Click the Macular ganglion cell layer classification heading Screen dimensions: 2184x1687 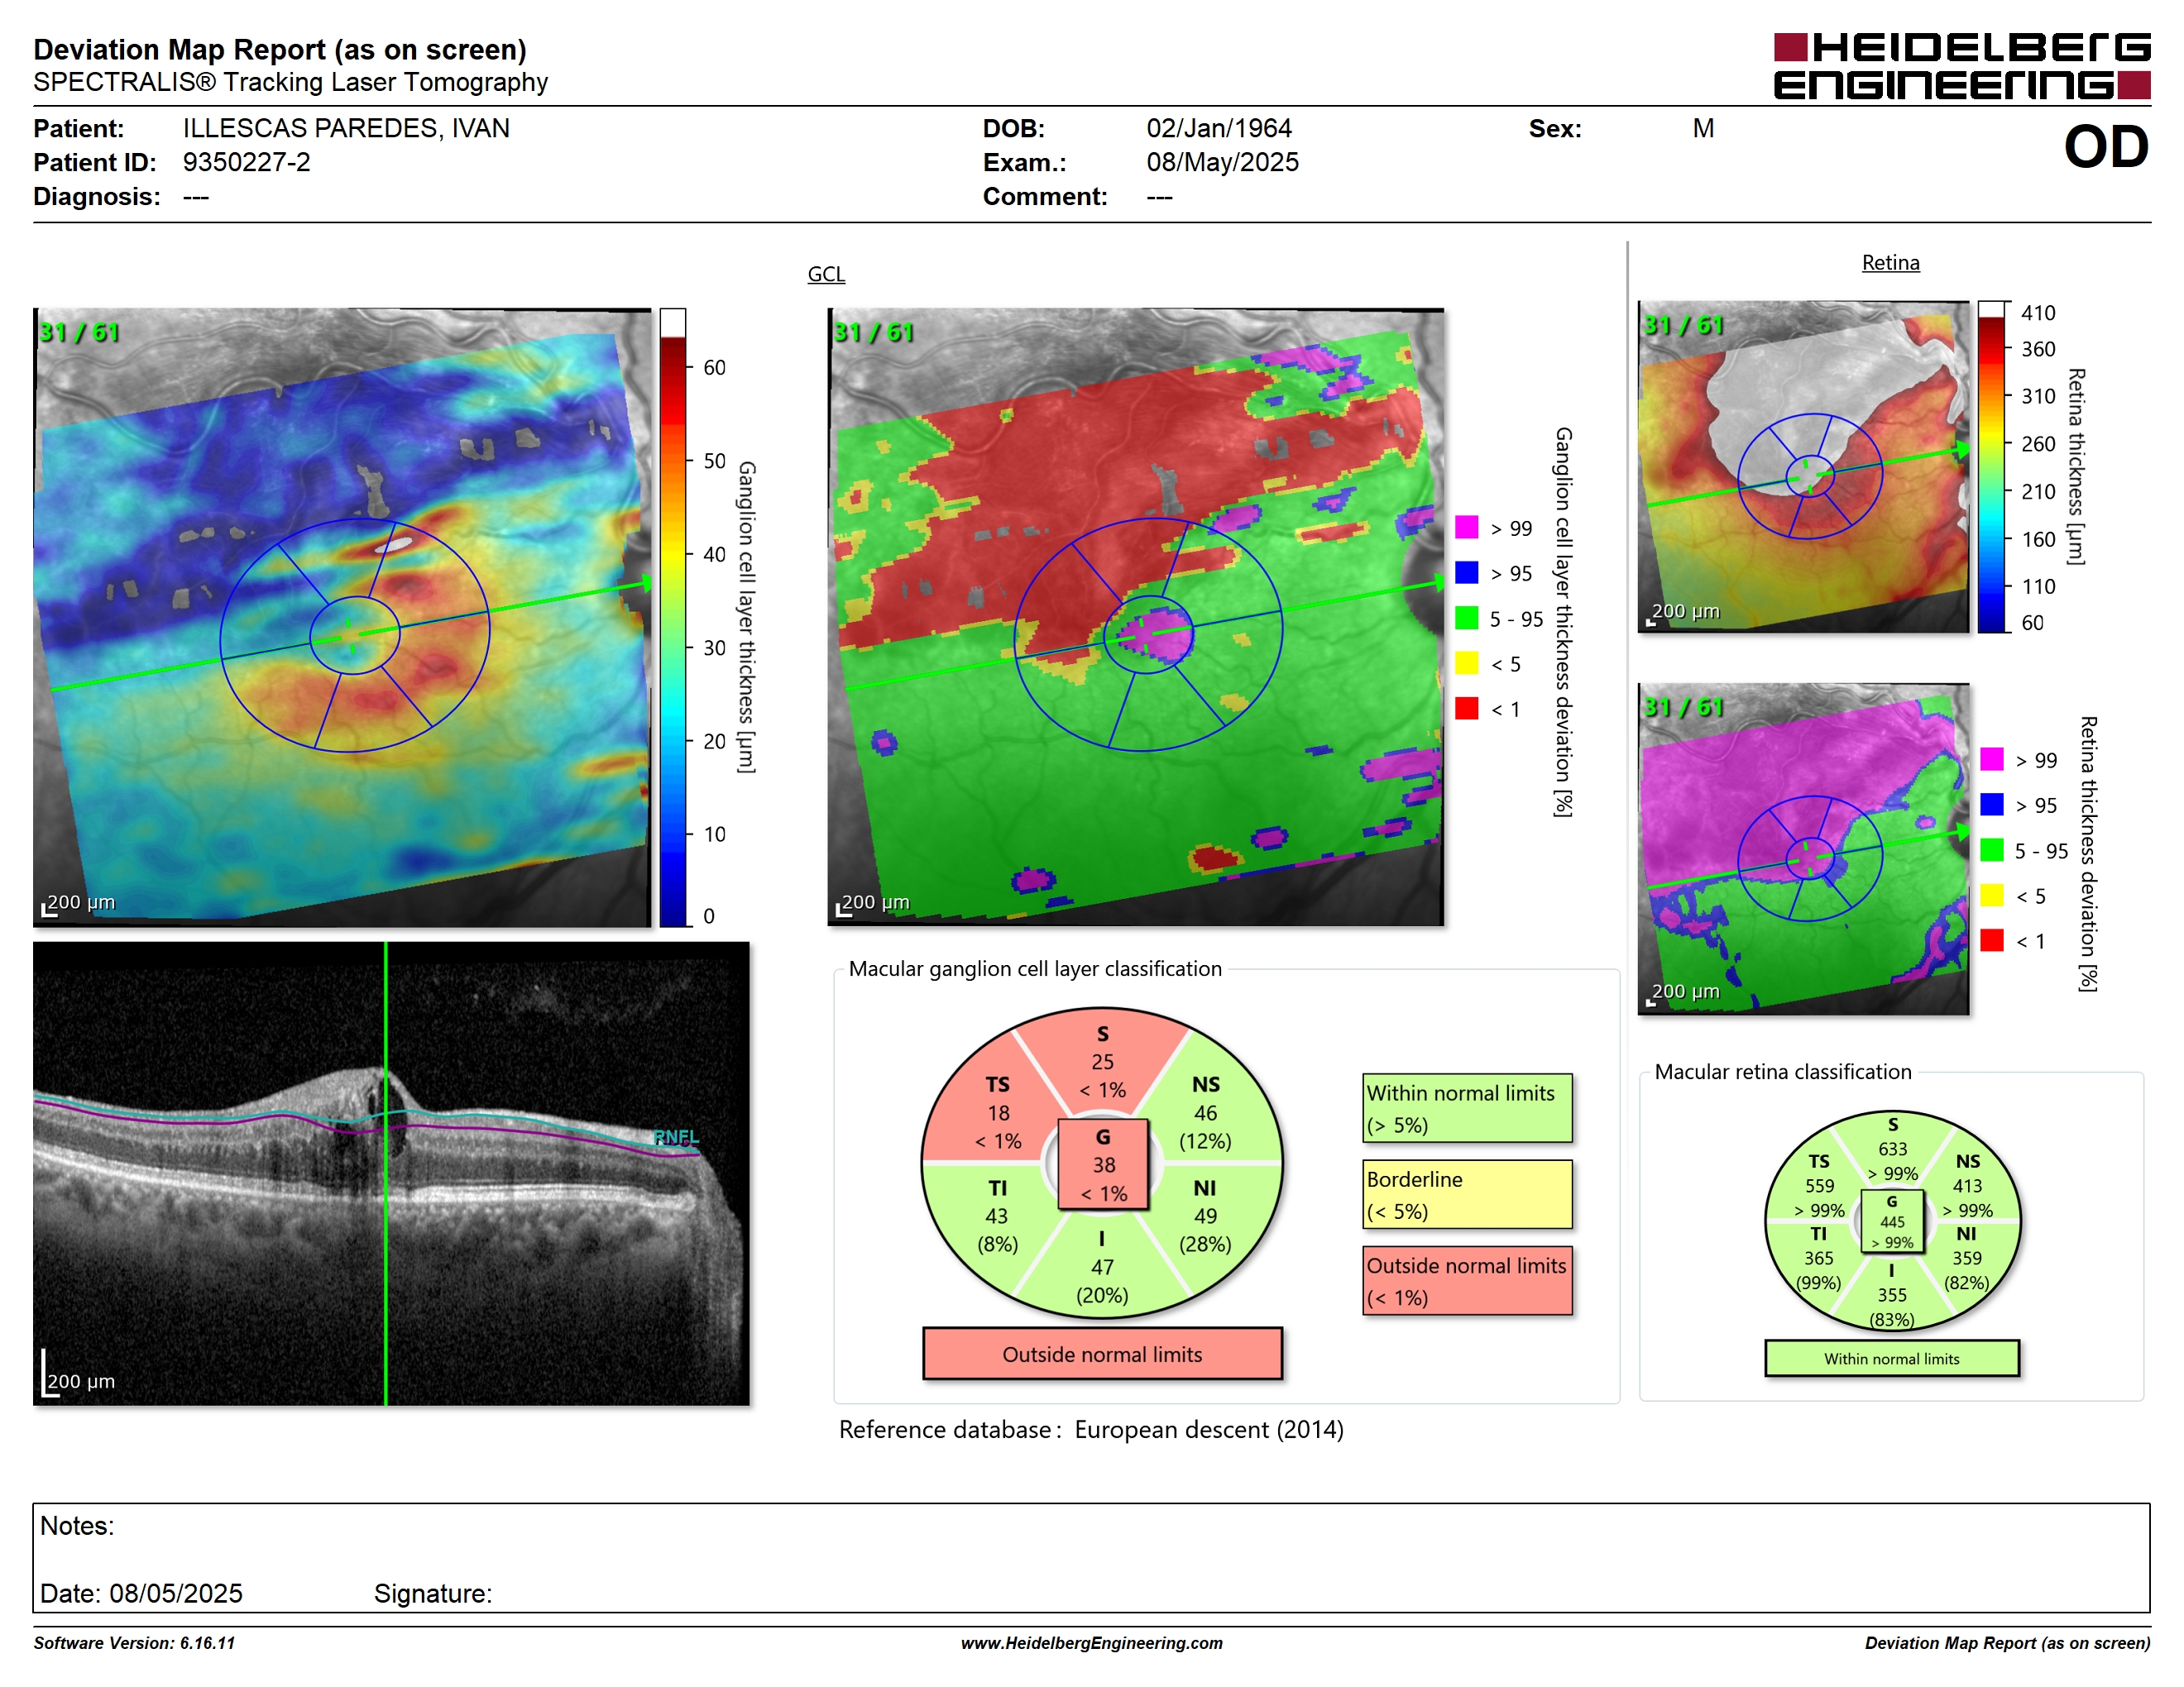point(1035,968)
